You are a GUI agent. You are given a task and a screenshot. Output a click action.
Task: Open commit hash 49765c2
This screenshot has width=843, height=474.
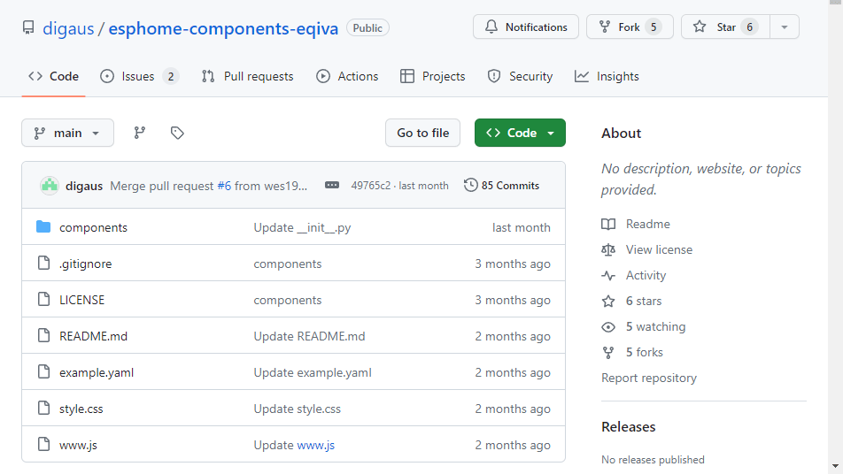pyautogui.click(x=371, y=186)
